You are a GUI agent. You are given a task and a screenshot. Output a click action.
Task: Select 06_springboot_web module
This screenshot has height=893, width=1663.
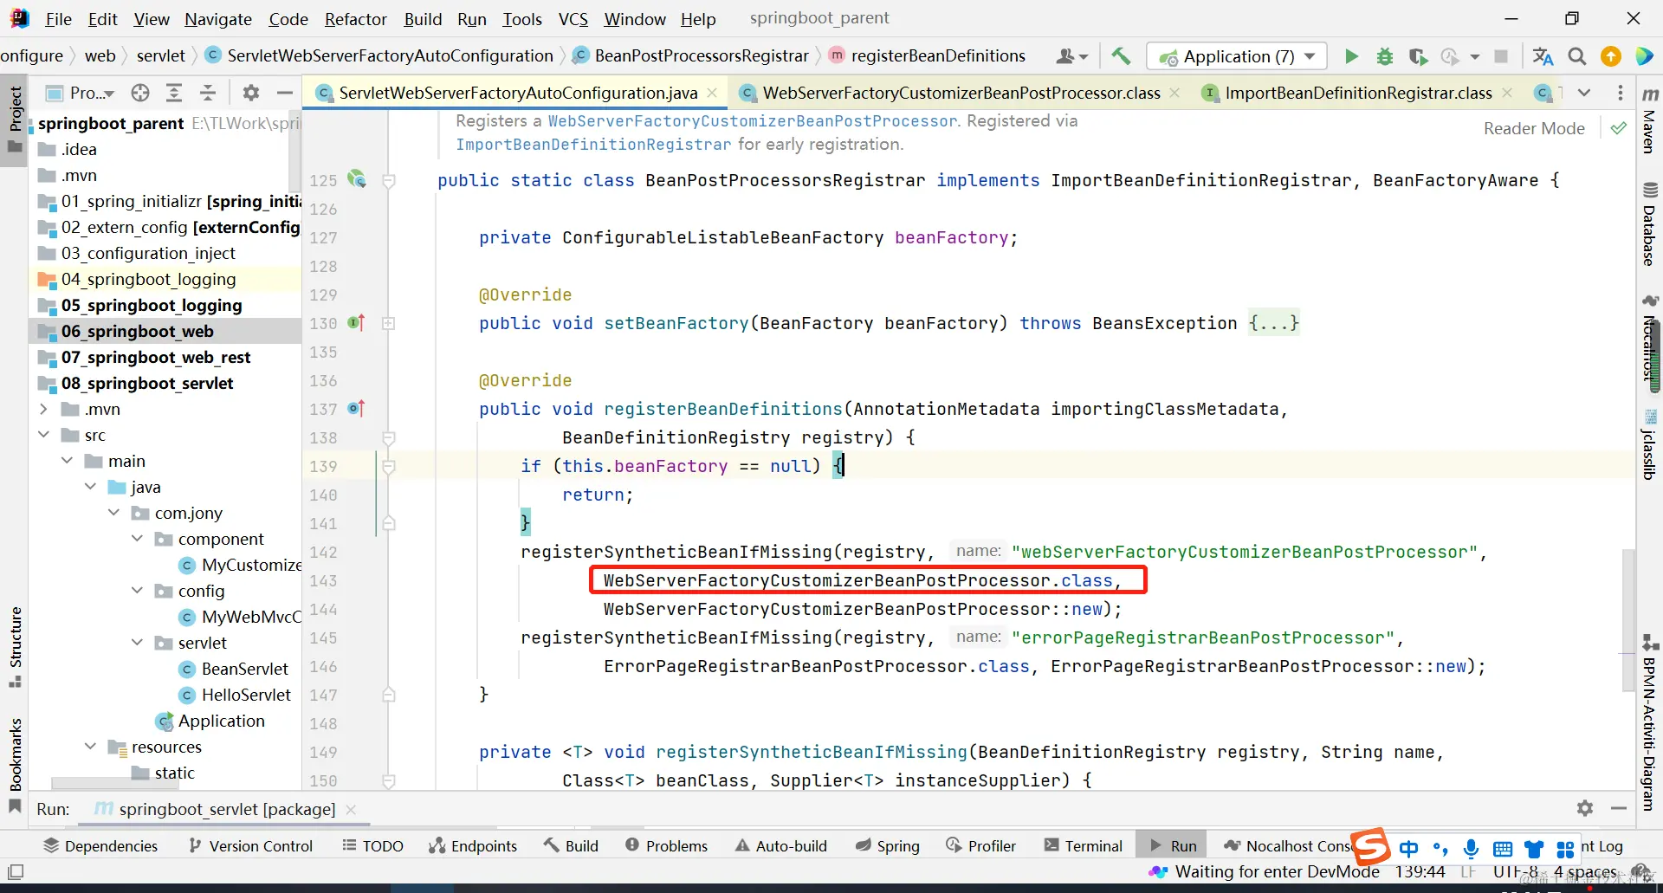pyautogui.click(x=137, y=331)
